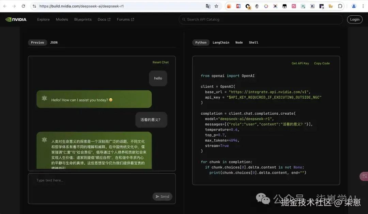The image size is (368, 214).
Task: Click the 'from openai import OpenAI' line
Action: click(x=227, y=76)
